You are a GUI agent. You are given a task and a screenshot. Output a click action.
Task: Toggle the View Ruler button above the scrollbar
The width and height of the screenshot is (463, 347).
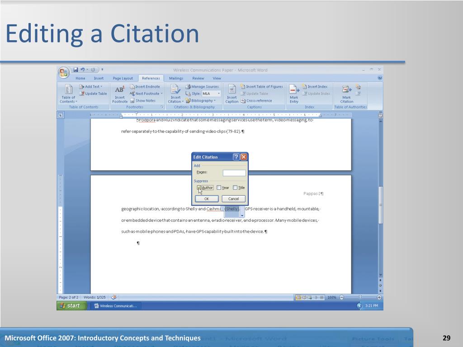380,115
